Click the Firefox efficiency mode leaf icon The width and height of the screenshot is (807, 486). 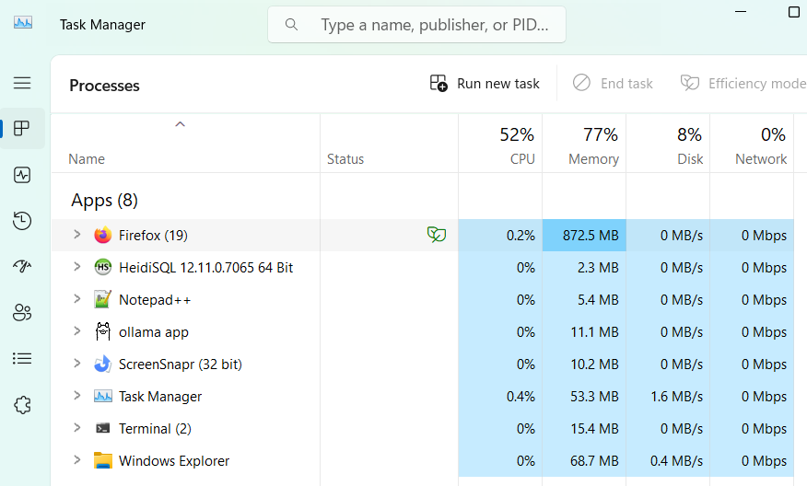[x=437, y=235]
